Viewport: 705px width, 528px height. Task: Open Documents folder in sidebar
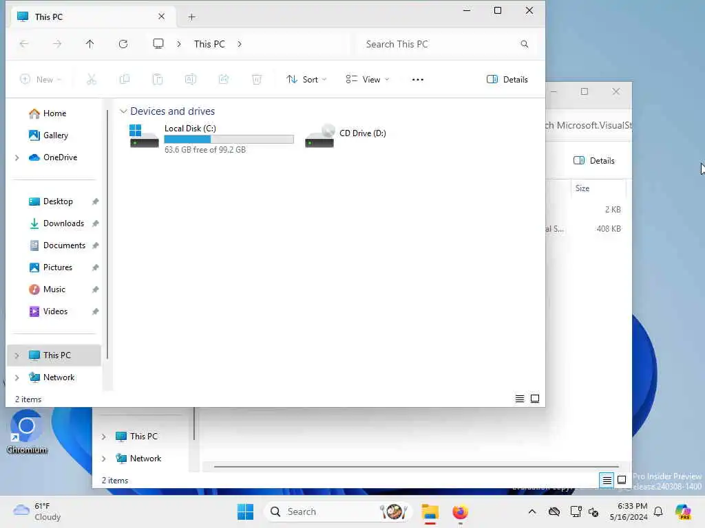pos(64,245)
